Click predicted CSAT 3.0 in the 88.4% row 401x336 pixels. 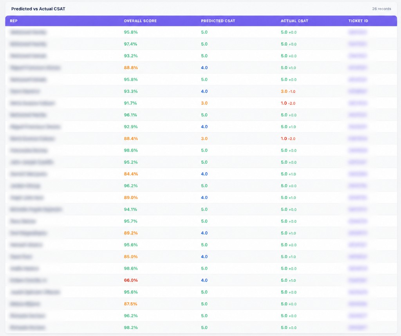click(x=204, y=139)
